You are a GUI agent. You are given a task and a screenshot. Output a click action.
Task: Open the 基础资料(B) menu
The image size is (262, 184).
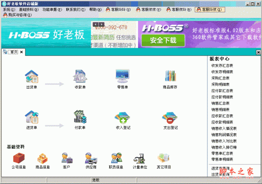[29, 10]
